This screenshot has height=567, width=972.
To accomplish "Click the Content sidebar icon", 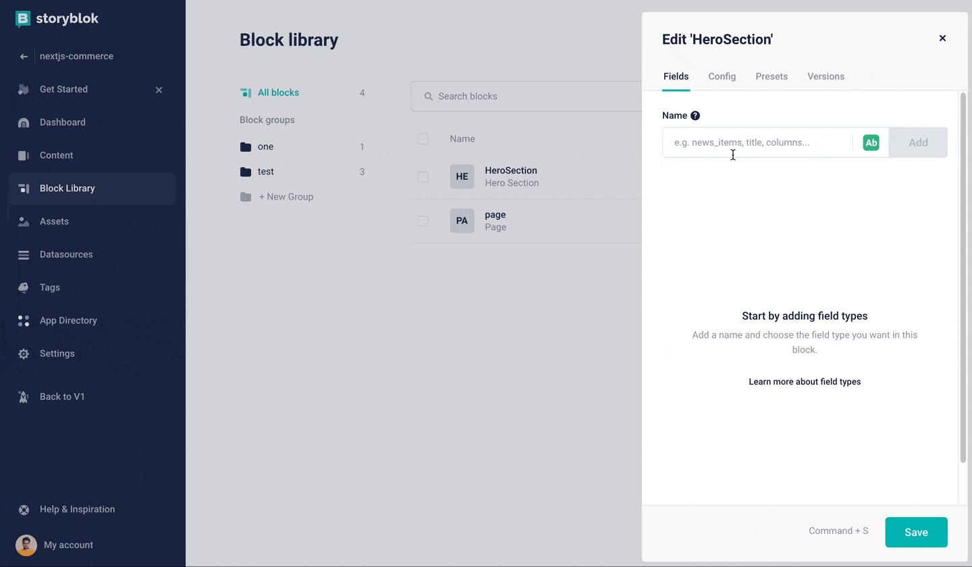I will pyautogui.click(x=24, y=156).
